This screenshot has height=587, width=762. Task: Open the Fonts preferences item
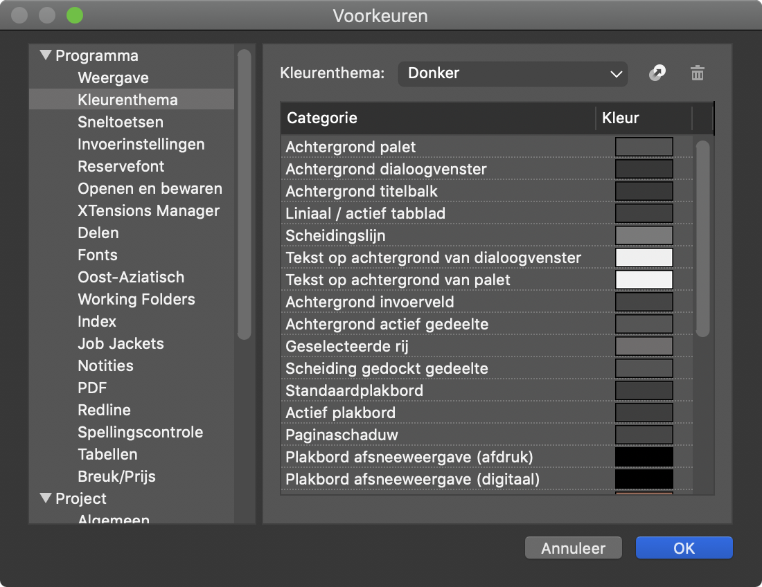pyautogui.click(x=98, y=255)
